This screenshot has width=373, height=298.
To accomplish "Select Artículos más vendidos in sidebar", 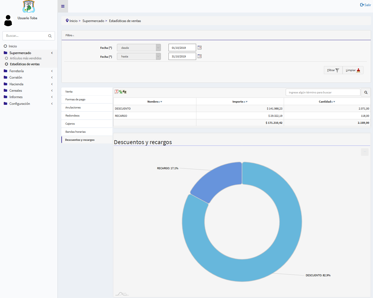I will (x=26, y=58).
